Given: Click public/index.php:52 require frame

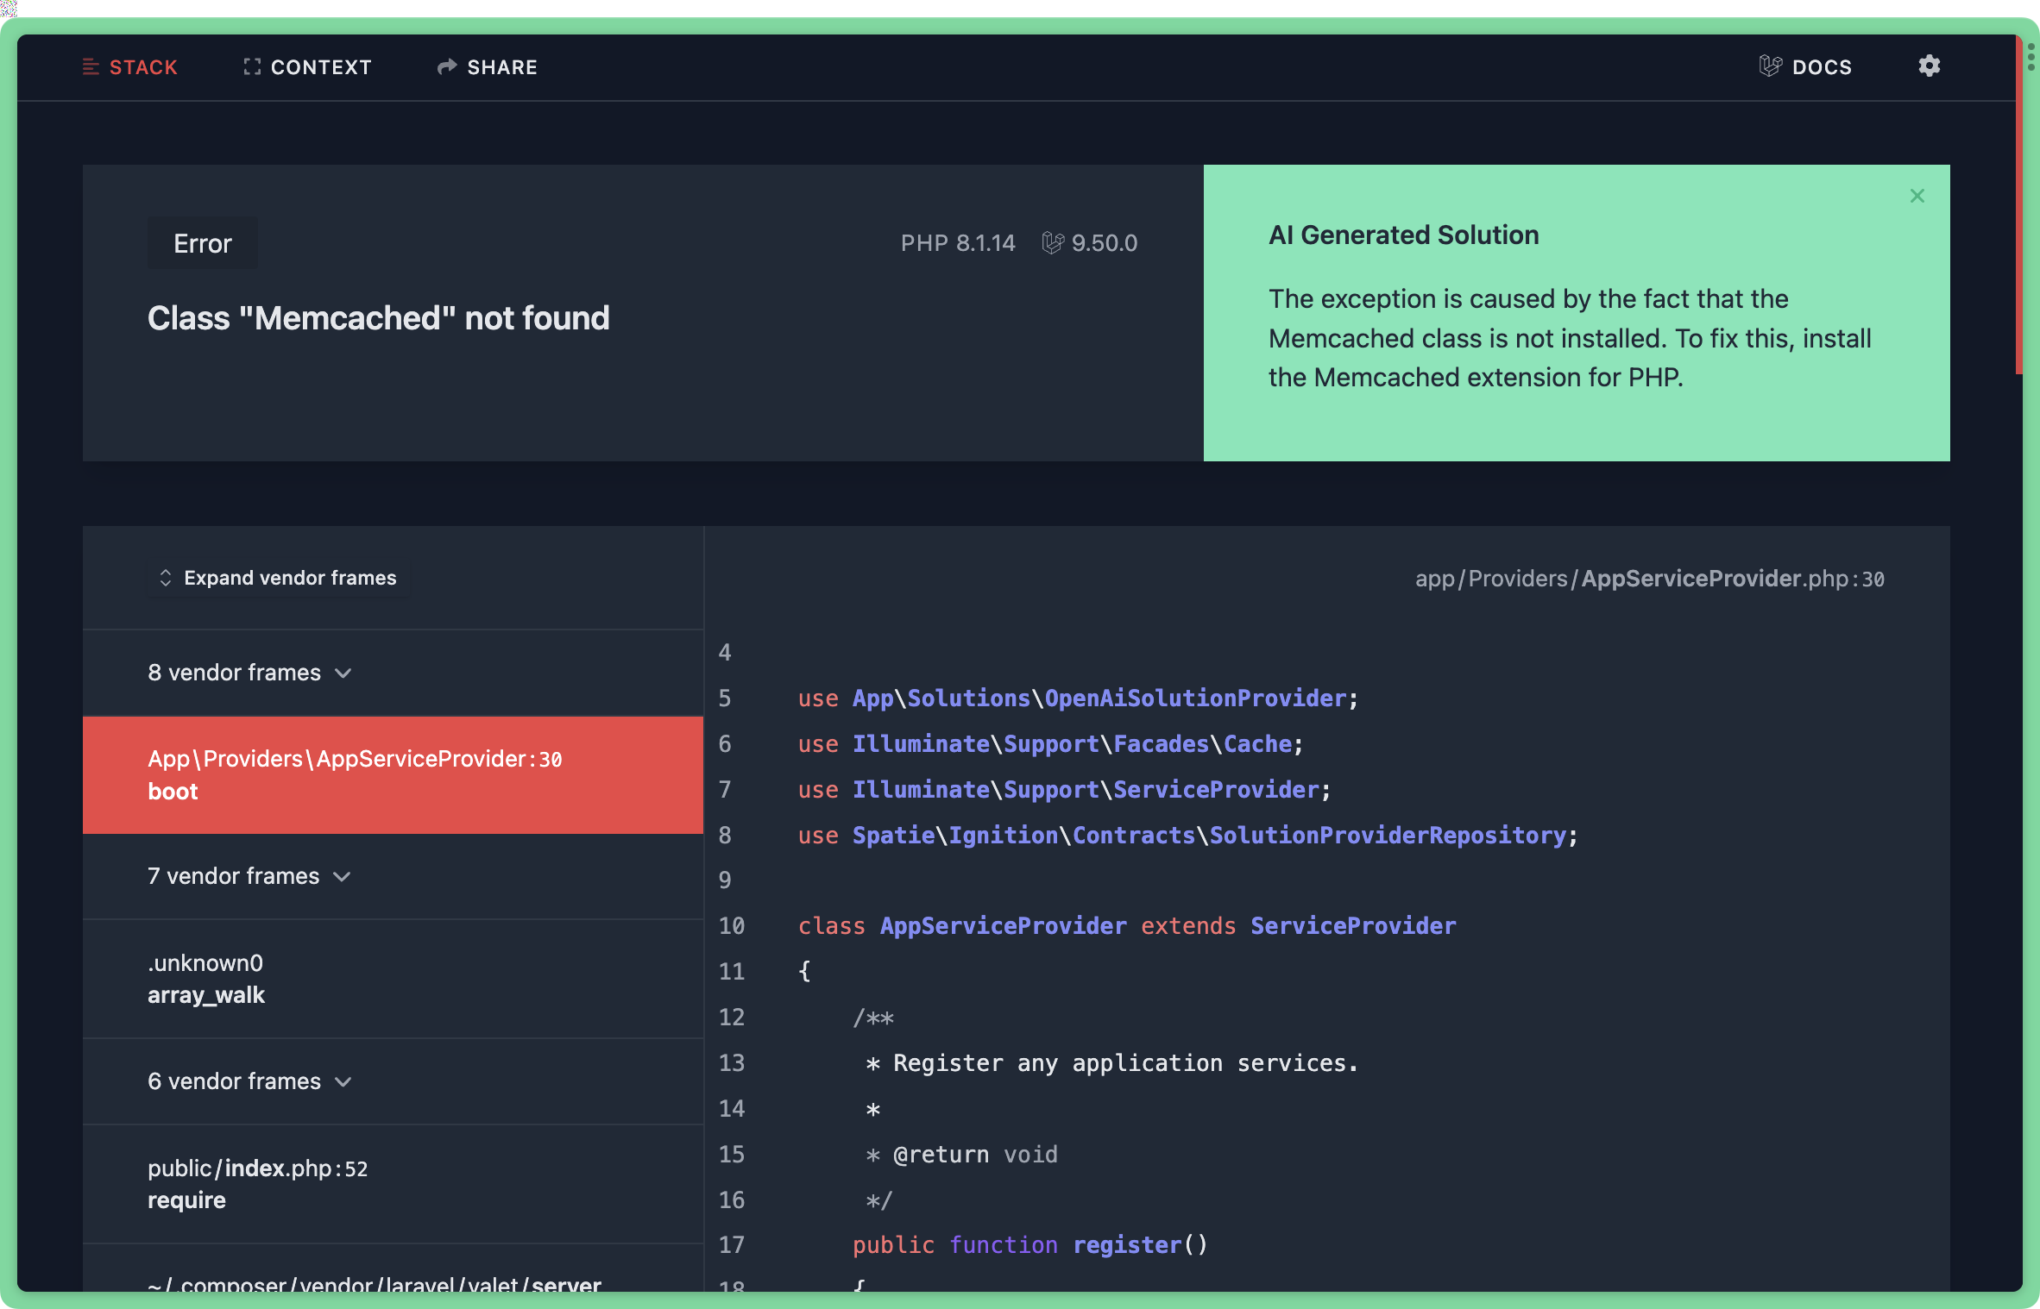Looking at the screenshot, I should (393, 1183).
